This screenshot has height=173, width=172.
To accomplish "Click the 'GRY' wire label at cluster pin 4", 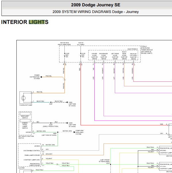I will [x=47, y=149].
